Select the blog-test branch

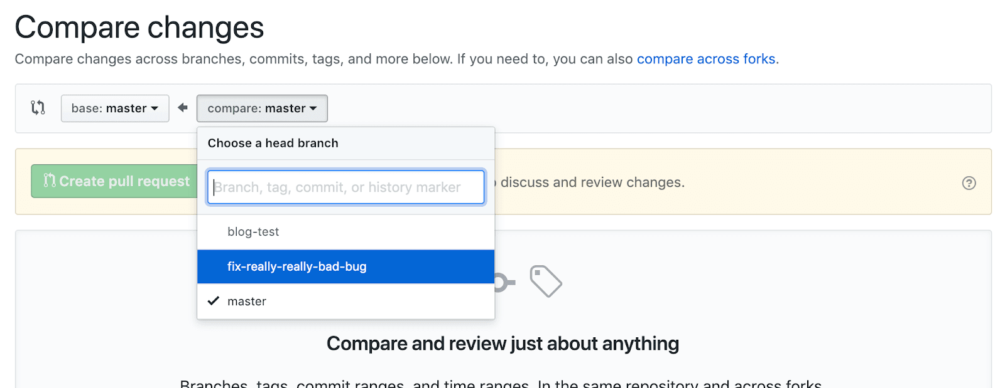point(253,232)
